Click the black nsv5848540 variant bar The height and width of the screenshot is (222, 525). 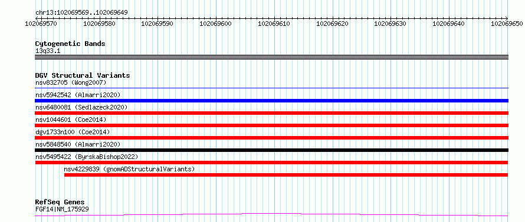click(x=271, y=150)
